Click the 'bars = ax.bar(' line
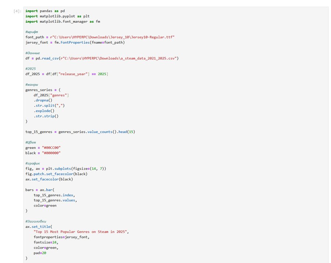 click(40, 190)
